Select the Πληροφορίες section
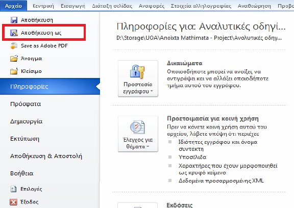Screen dimensions: 294x208 (x=50, y=87)
